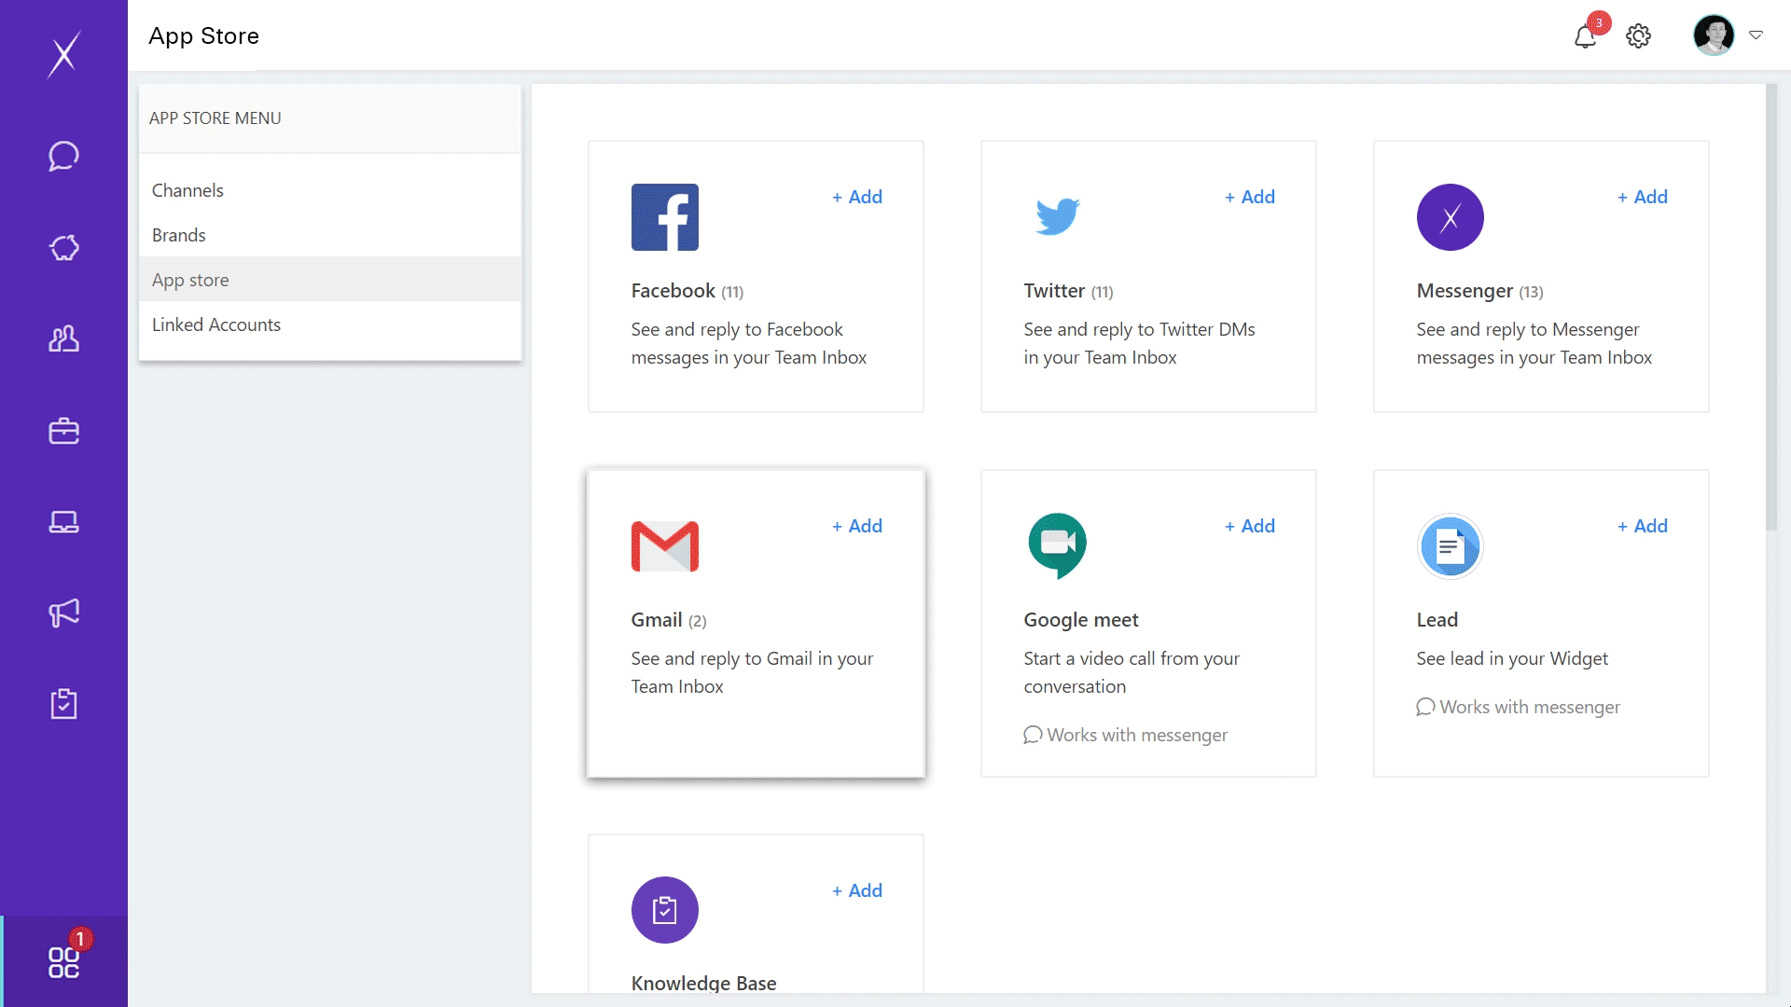Click the APP STORE MENU header
This screenshot has height=1007, width=1791.
(215, 118)
